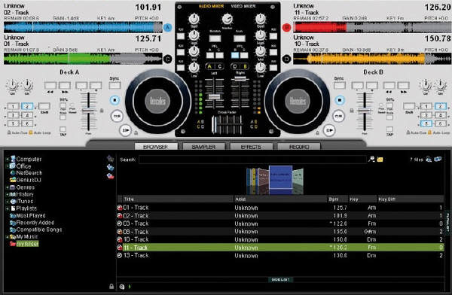The height and width of the screenshot is (295, 452).
Task: Click play/pause on Deck B
Action: point(329,130)
